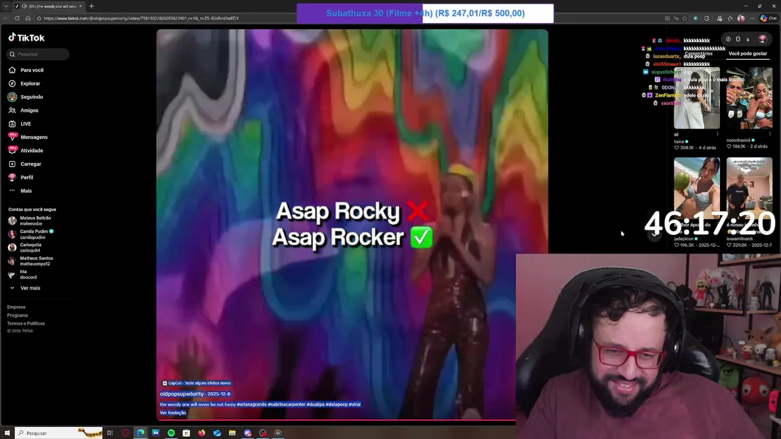
Task: Open the TikTok logo home link
Action: pos(26,38)
